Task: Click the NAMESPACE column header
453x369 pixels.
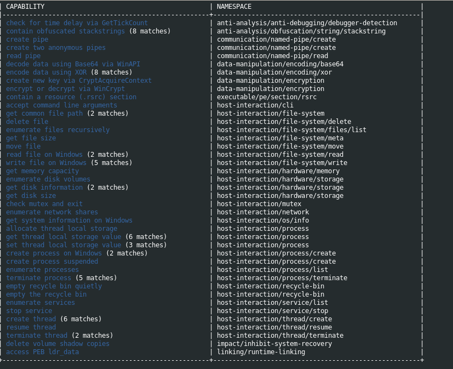Action: pos(234,7)
